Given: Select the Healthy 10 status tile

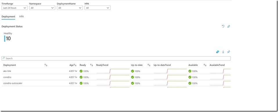Looking at the screenshot, I should point(8,37).
